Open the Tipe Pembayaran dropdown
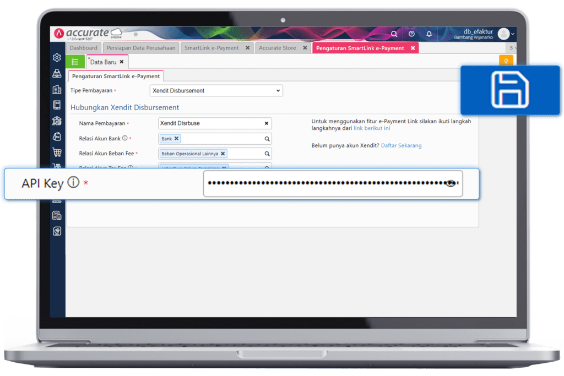Screen dimensions: 564x376 coord(216,91)
